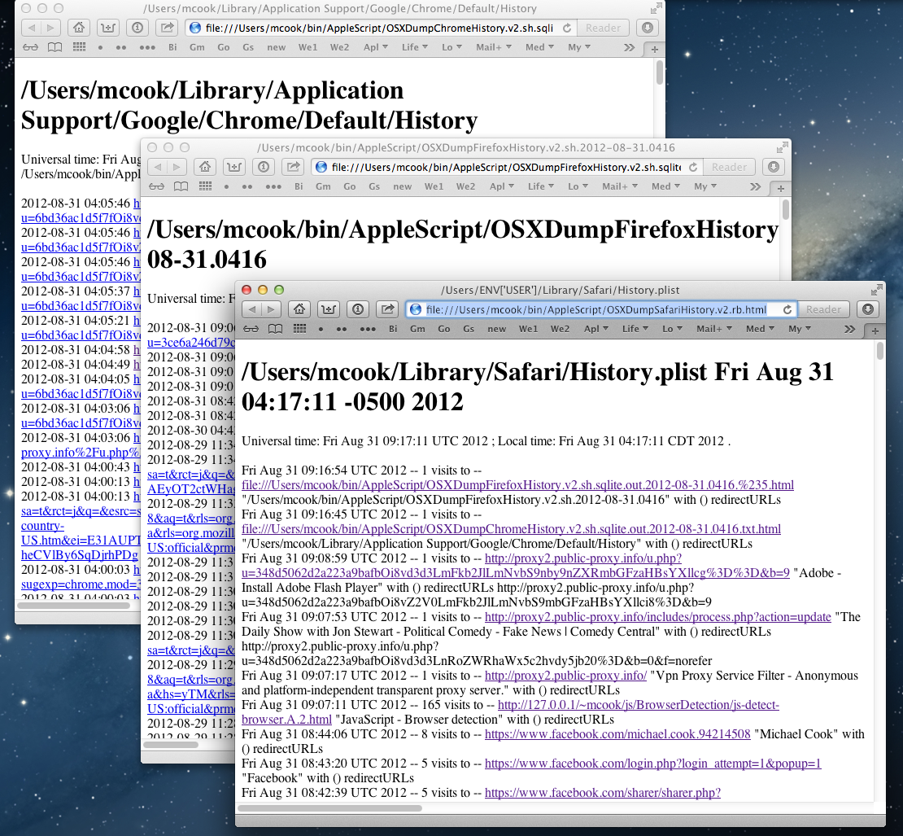The height and width of the screenshot is (836, 903).
Task: Expand the Apl bookmarks folder dropdown
Action: point(596,329)
